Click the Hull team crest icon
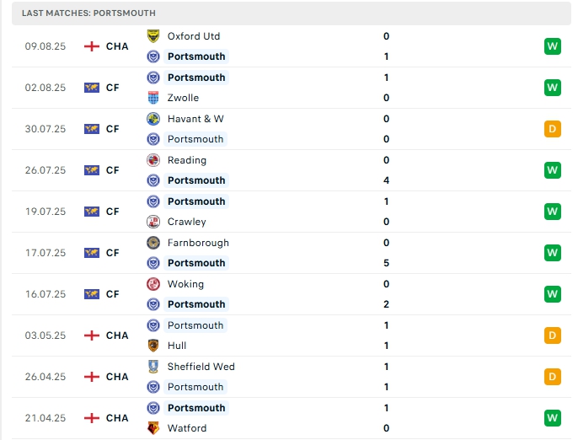Image resolution: width=578 pixels, height=440 pixels. 153,346
